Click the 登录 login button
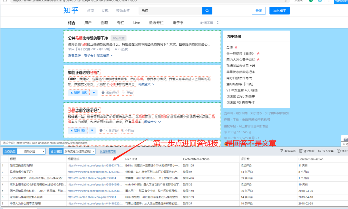 259,11
